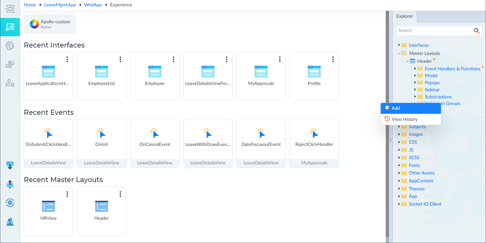Screen dimensions: 486x243
Task: Collapse the Master Layouts tree node
Action: point(399,53)
